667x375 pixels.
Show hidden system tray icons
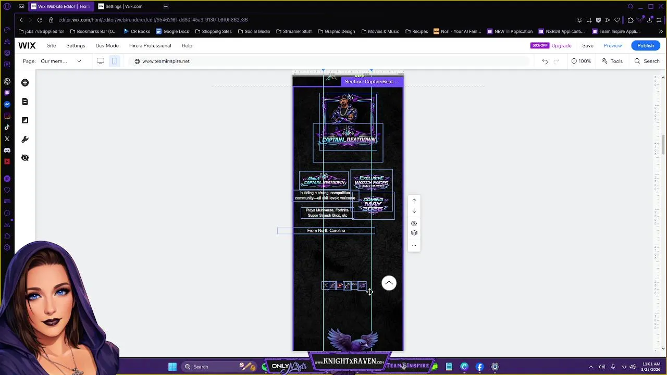click(591, 367)
